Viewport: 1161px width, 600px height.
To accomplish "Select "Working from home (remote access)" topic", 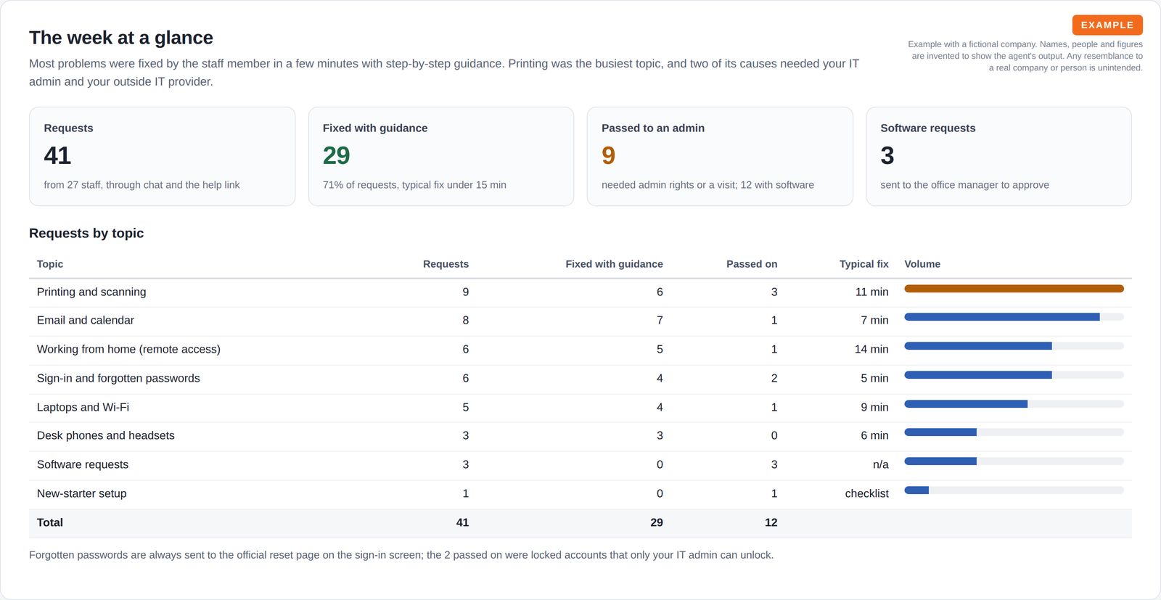I will click(128, 349).
